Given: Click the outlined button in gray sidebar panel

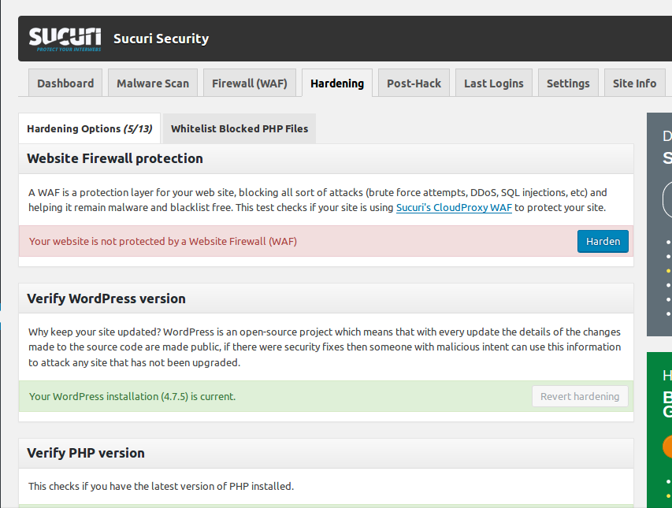Looking at the screenshot, I should click(667, 195).
